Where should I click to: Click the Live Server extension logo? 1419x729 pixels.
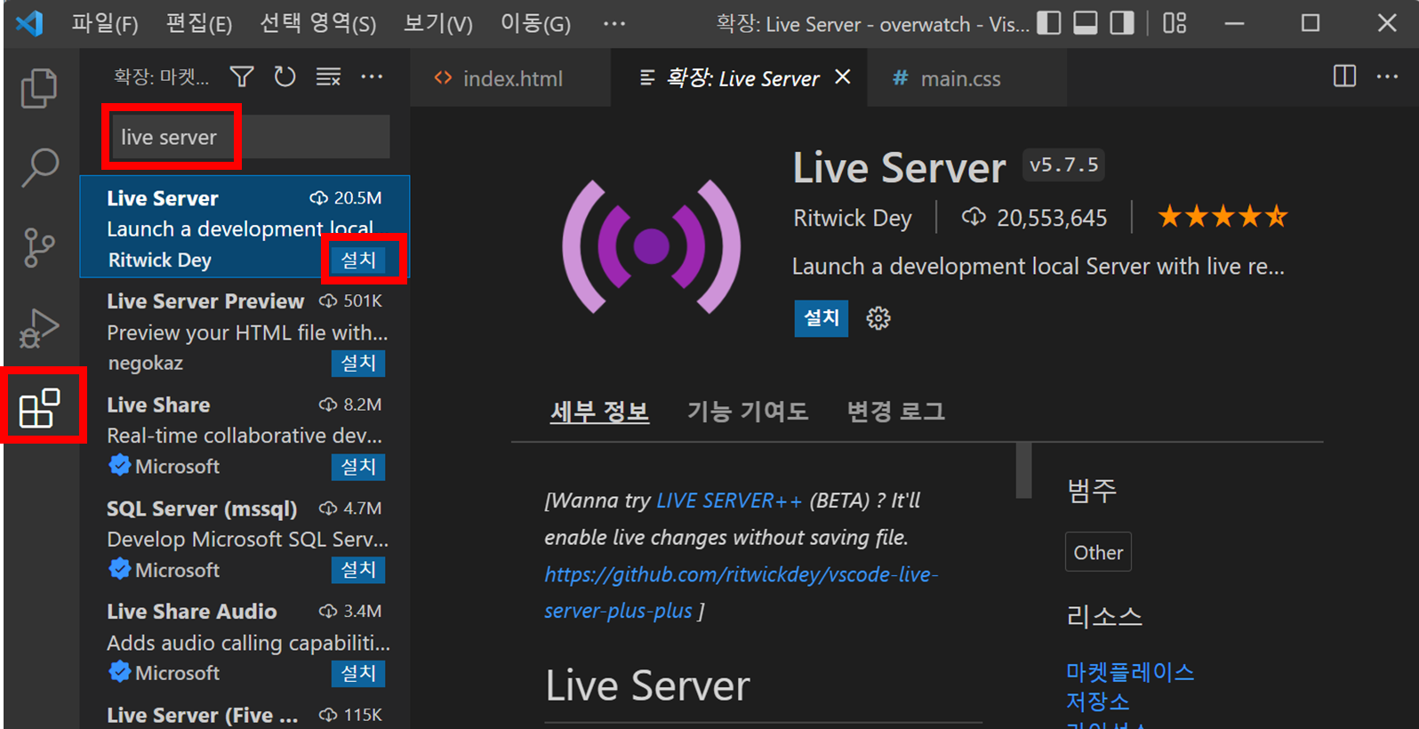click(652, 246)
